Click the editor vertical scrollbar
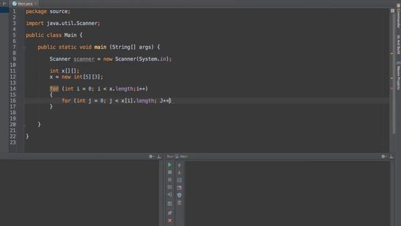This screenshot has width=401, height=226. coord(394,74)
